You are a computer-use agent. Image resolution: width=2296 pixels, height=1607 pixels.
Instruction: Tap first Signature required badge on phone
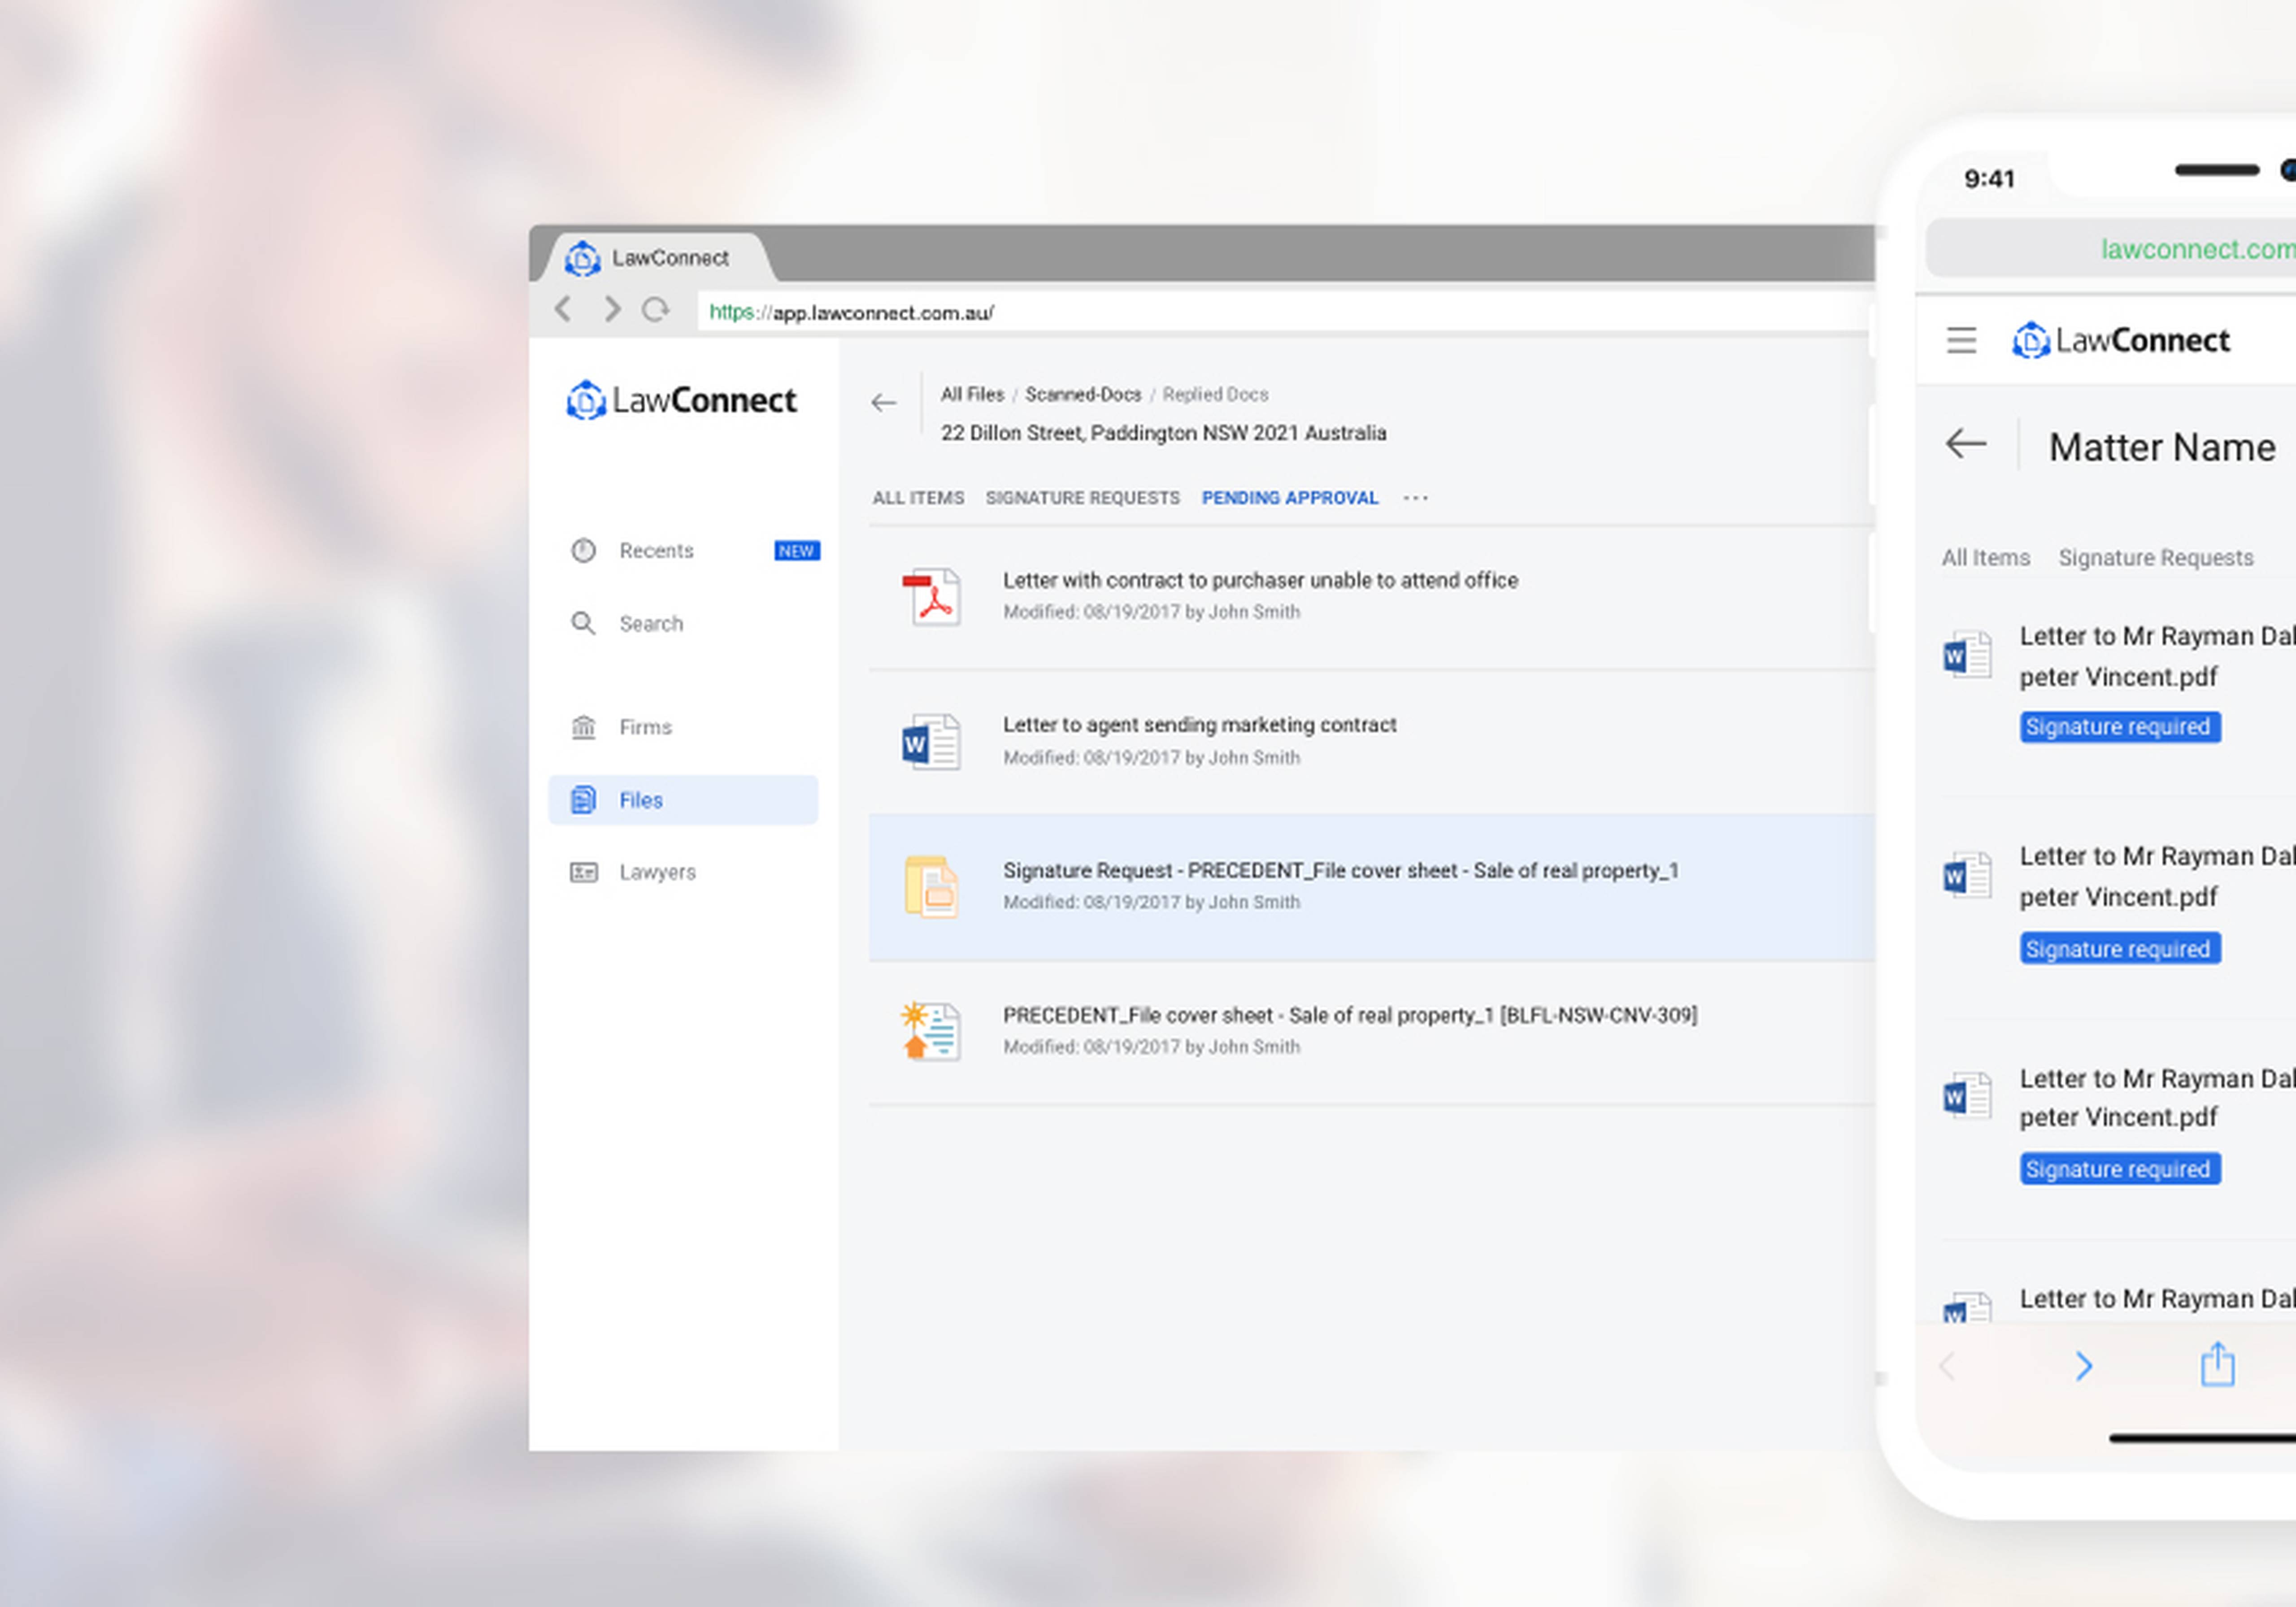pos(2120,727)
